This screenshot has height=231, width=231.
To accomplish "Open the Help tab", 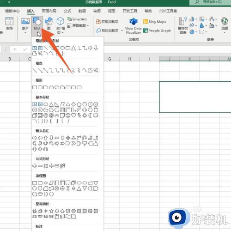I will coord(148,11).
